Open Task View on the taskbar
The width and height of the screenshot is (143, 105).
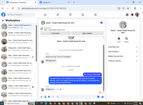click(x=37, y=103)
